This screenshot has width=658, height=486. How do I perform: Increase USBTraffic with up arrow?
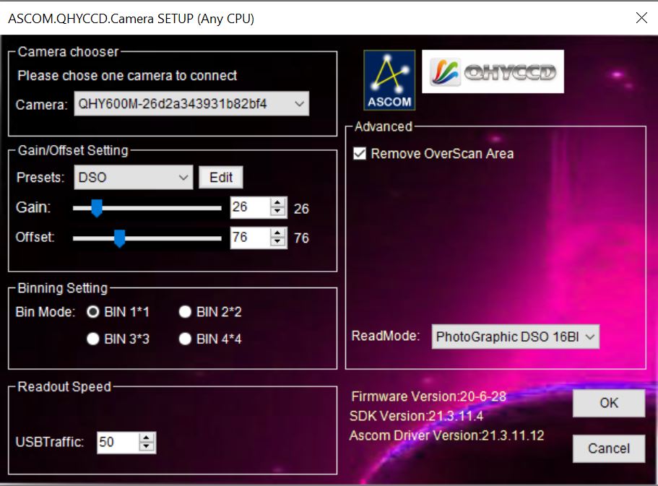[x=147, y=438]
